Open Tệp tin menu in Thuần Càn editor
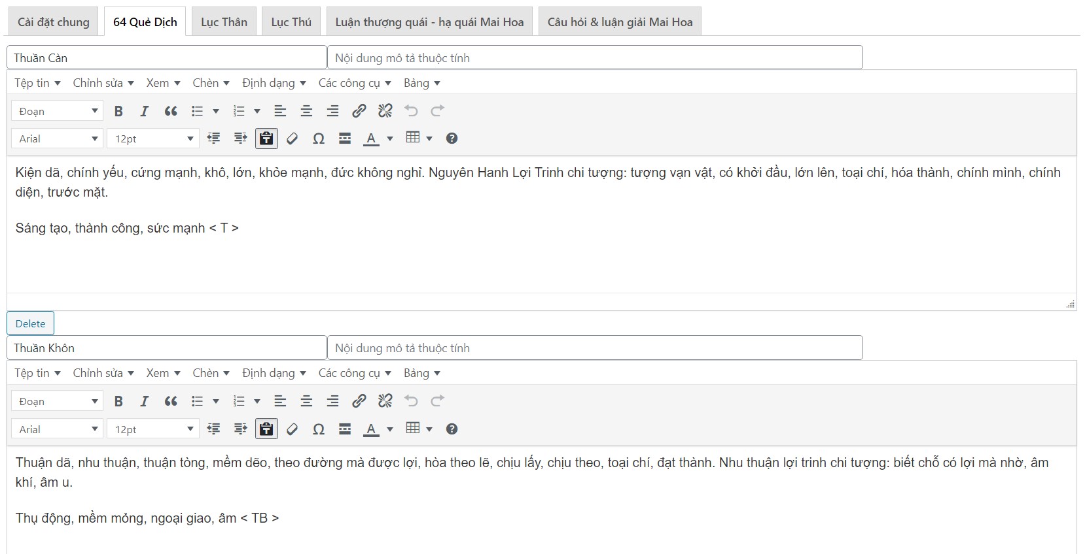The height and width of the screenshot is (554, 1085). click(37, 83)
